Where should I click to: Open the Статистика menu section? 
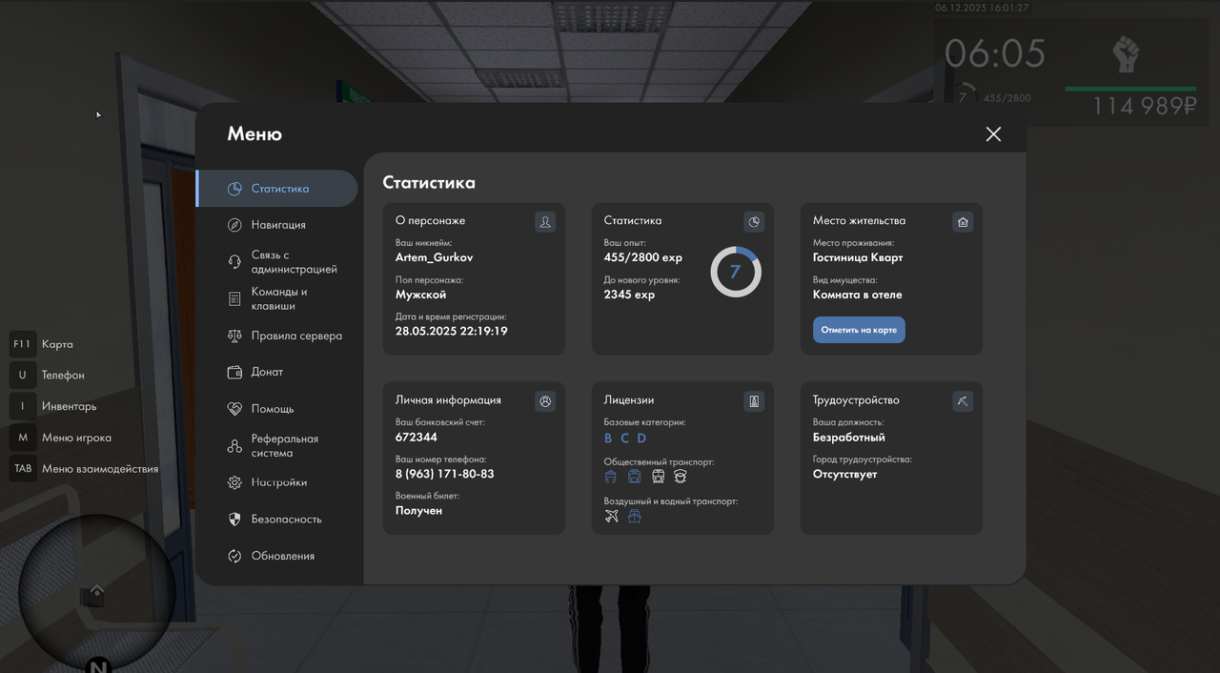pos(276,189)
